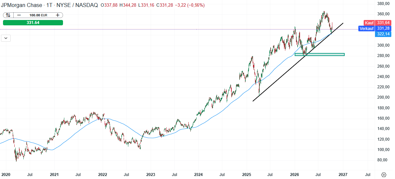
Task: Click the 2022 label on time axis
Action: coord(103,174)
